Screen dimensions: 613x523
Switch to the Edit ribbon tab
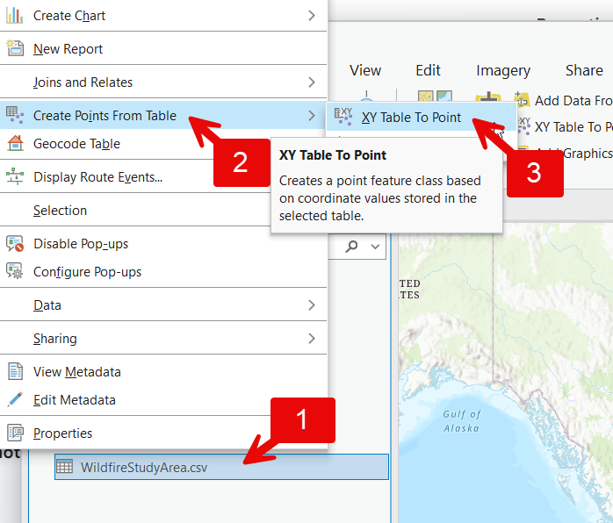click(x=428, y=70)
